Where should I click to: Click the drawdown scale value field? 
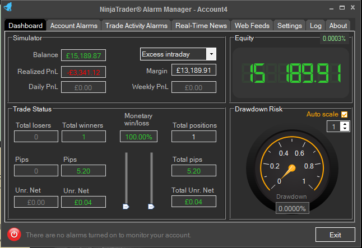[333, 127]
